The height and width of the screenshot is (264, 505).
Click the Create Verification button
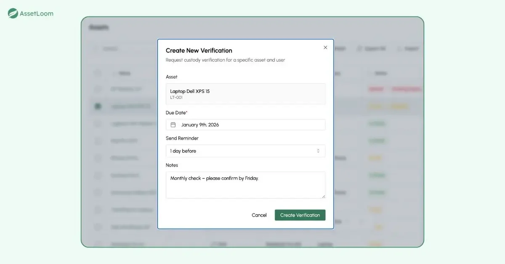click(x=300, y=215)
